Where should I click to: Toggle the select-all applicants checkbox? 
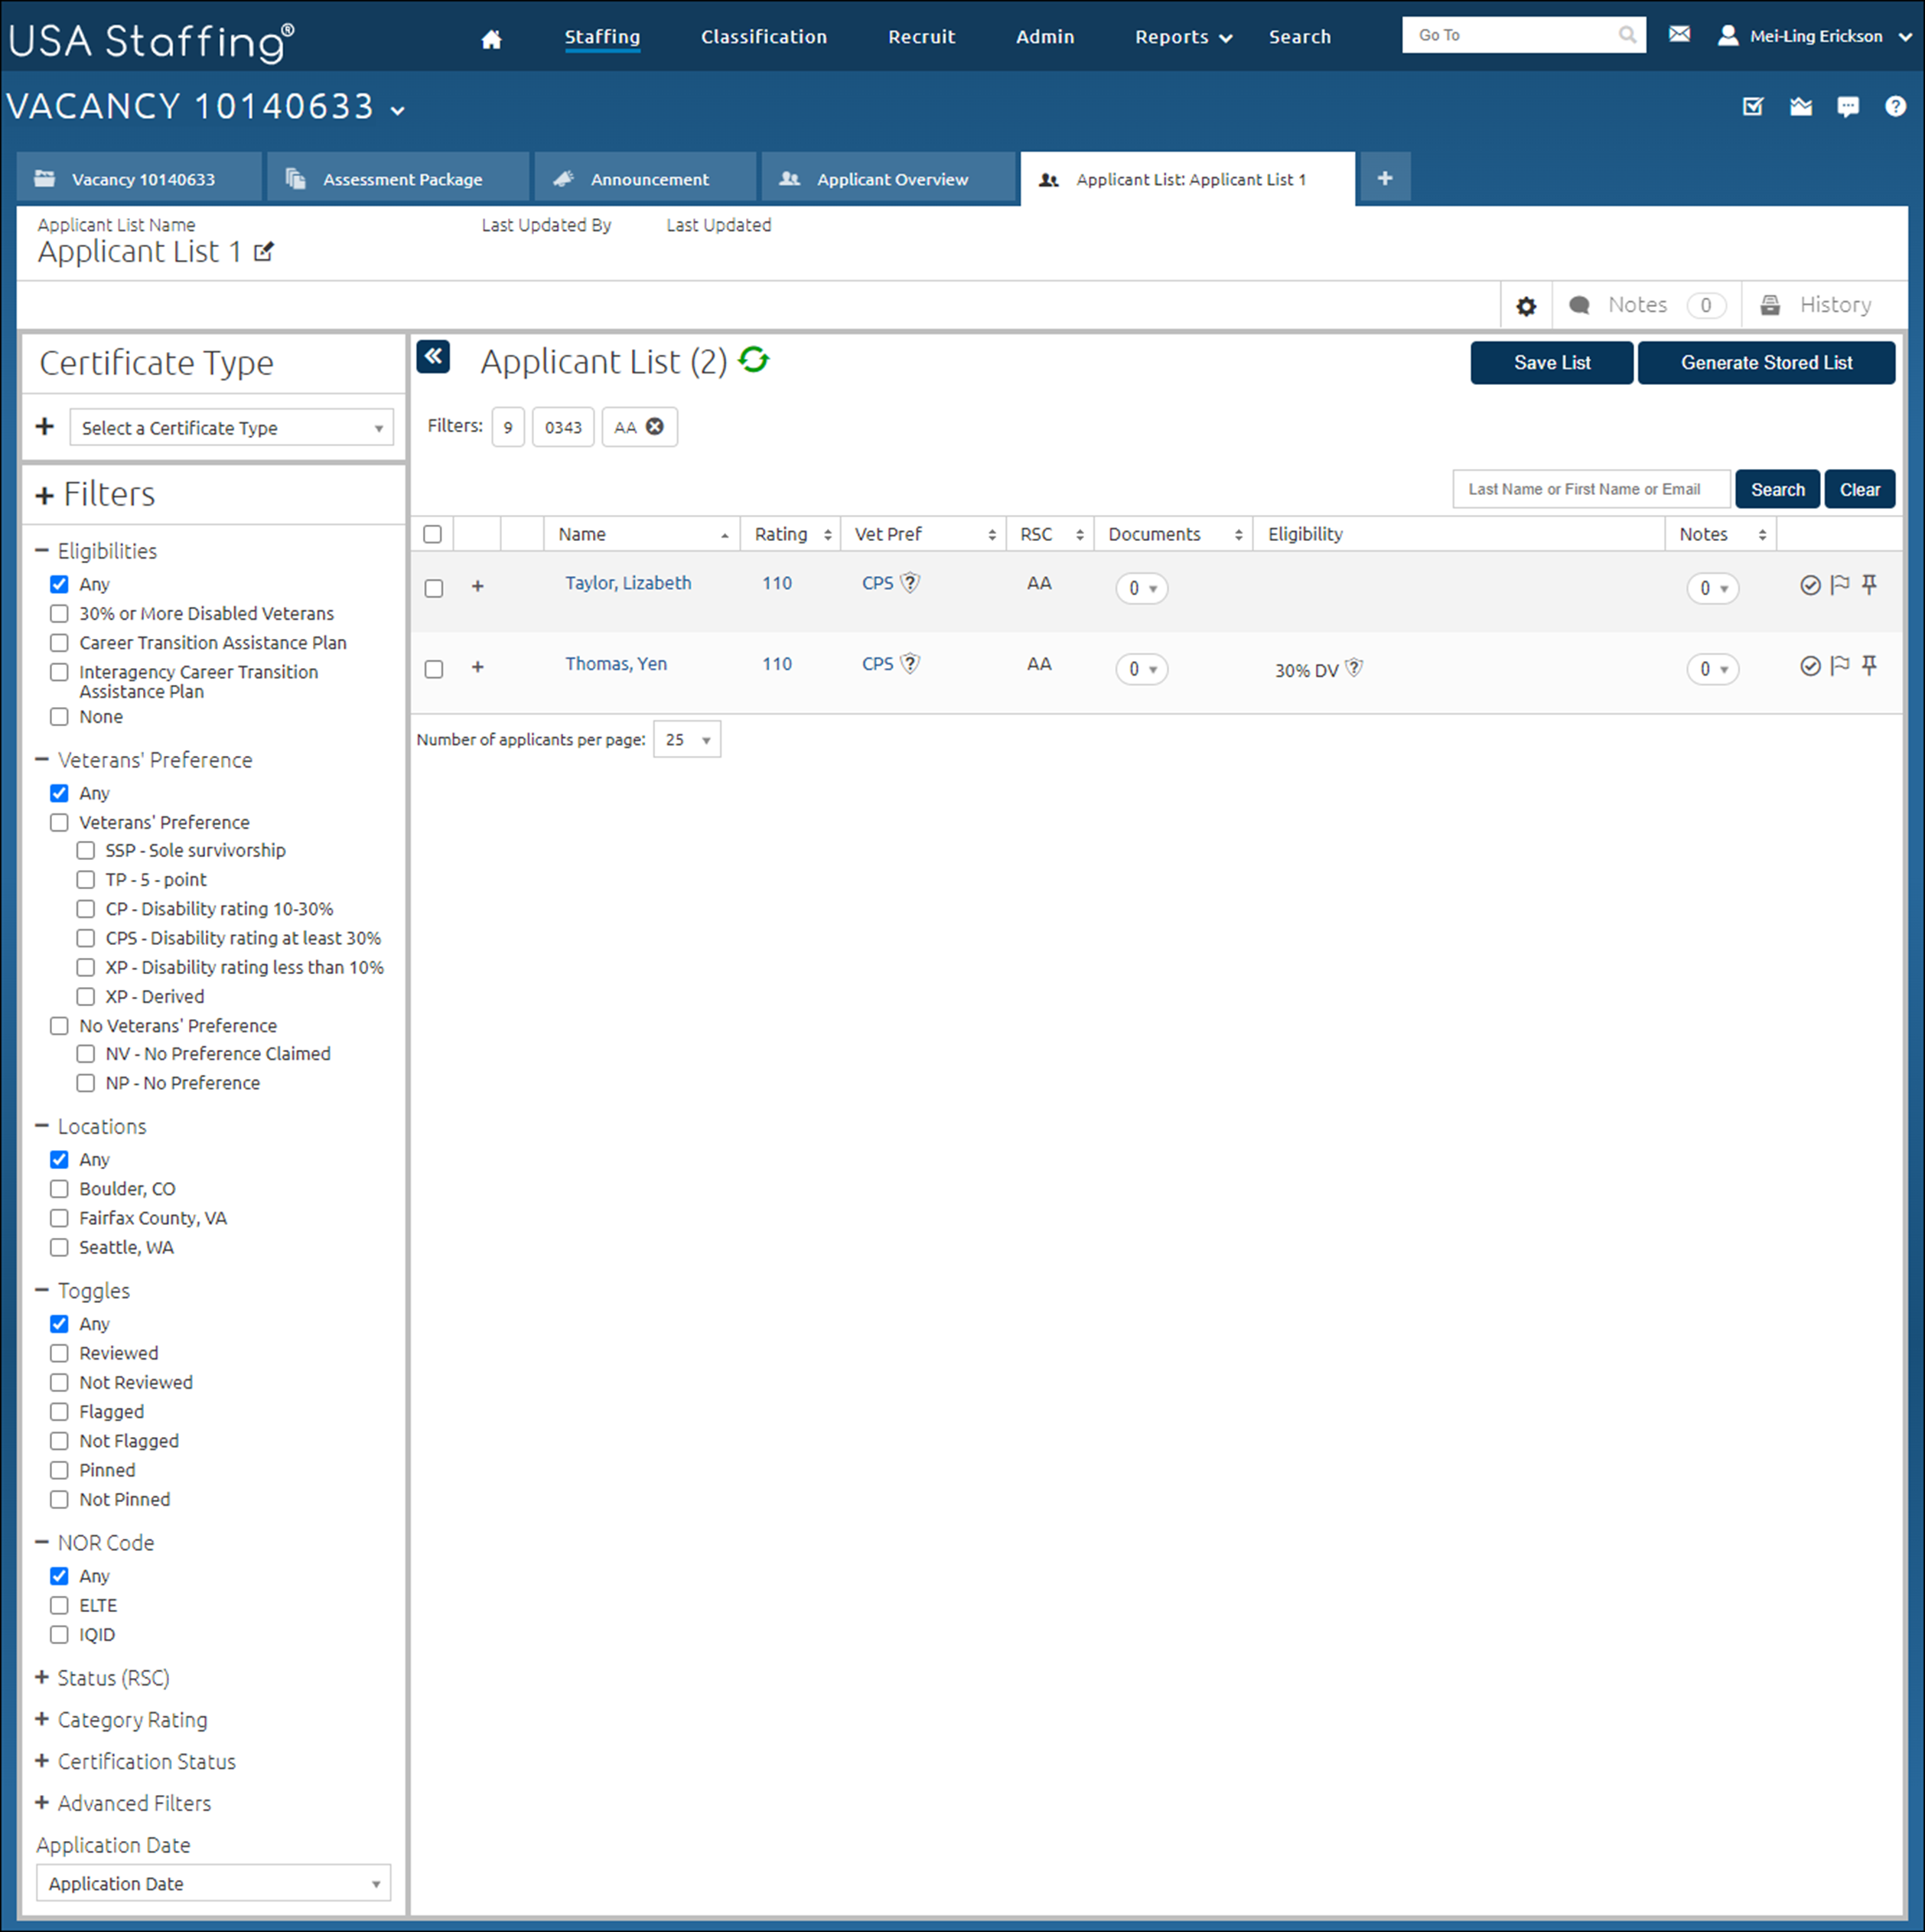point(433,534)
